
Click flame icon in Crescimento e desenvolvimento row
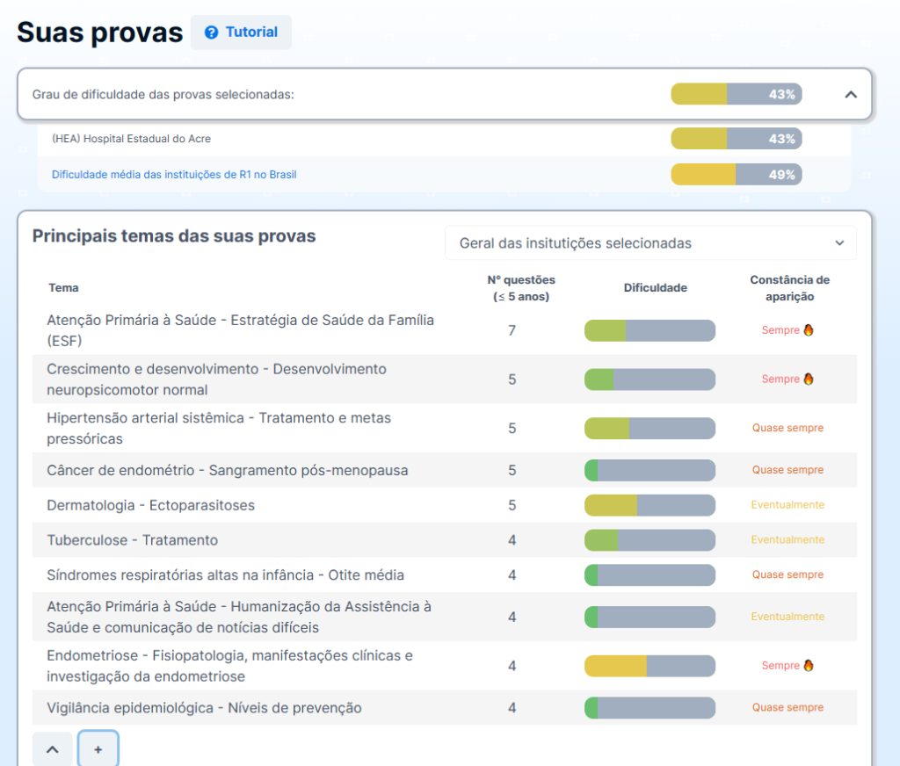[809, 379]
